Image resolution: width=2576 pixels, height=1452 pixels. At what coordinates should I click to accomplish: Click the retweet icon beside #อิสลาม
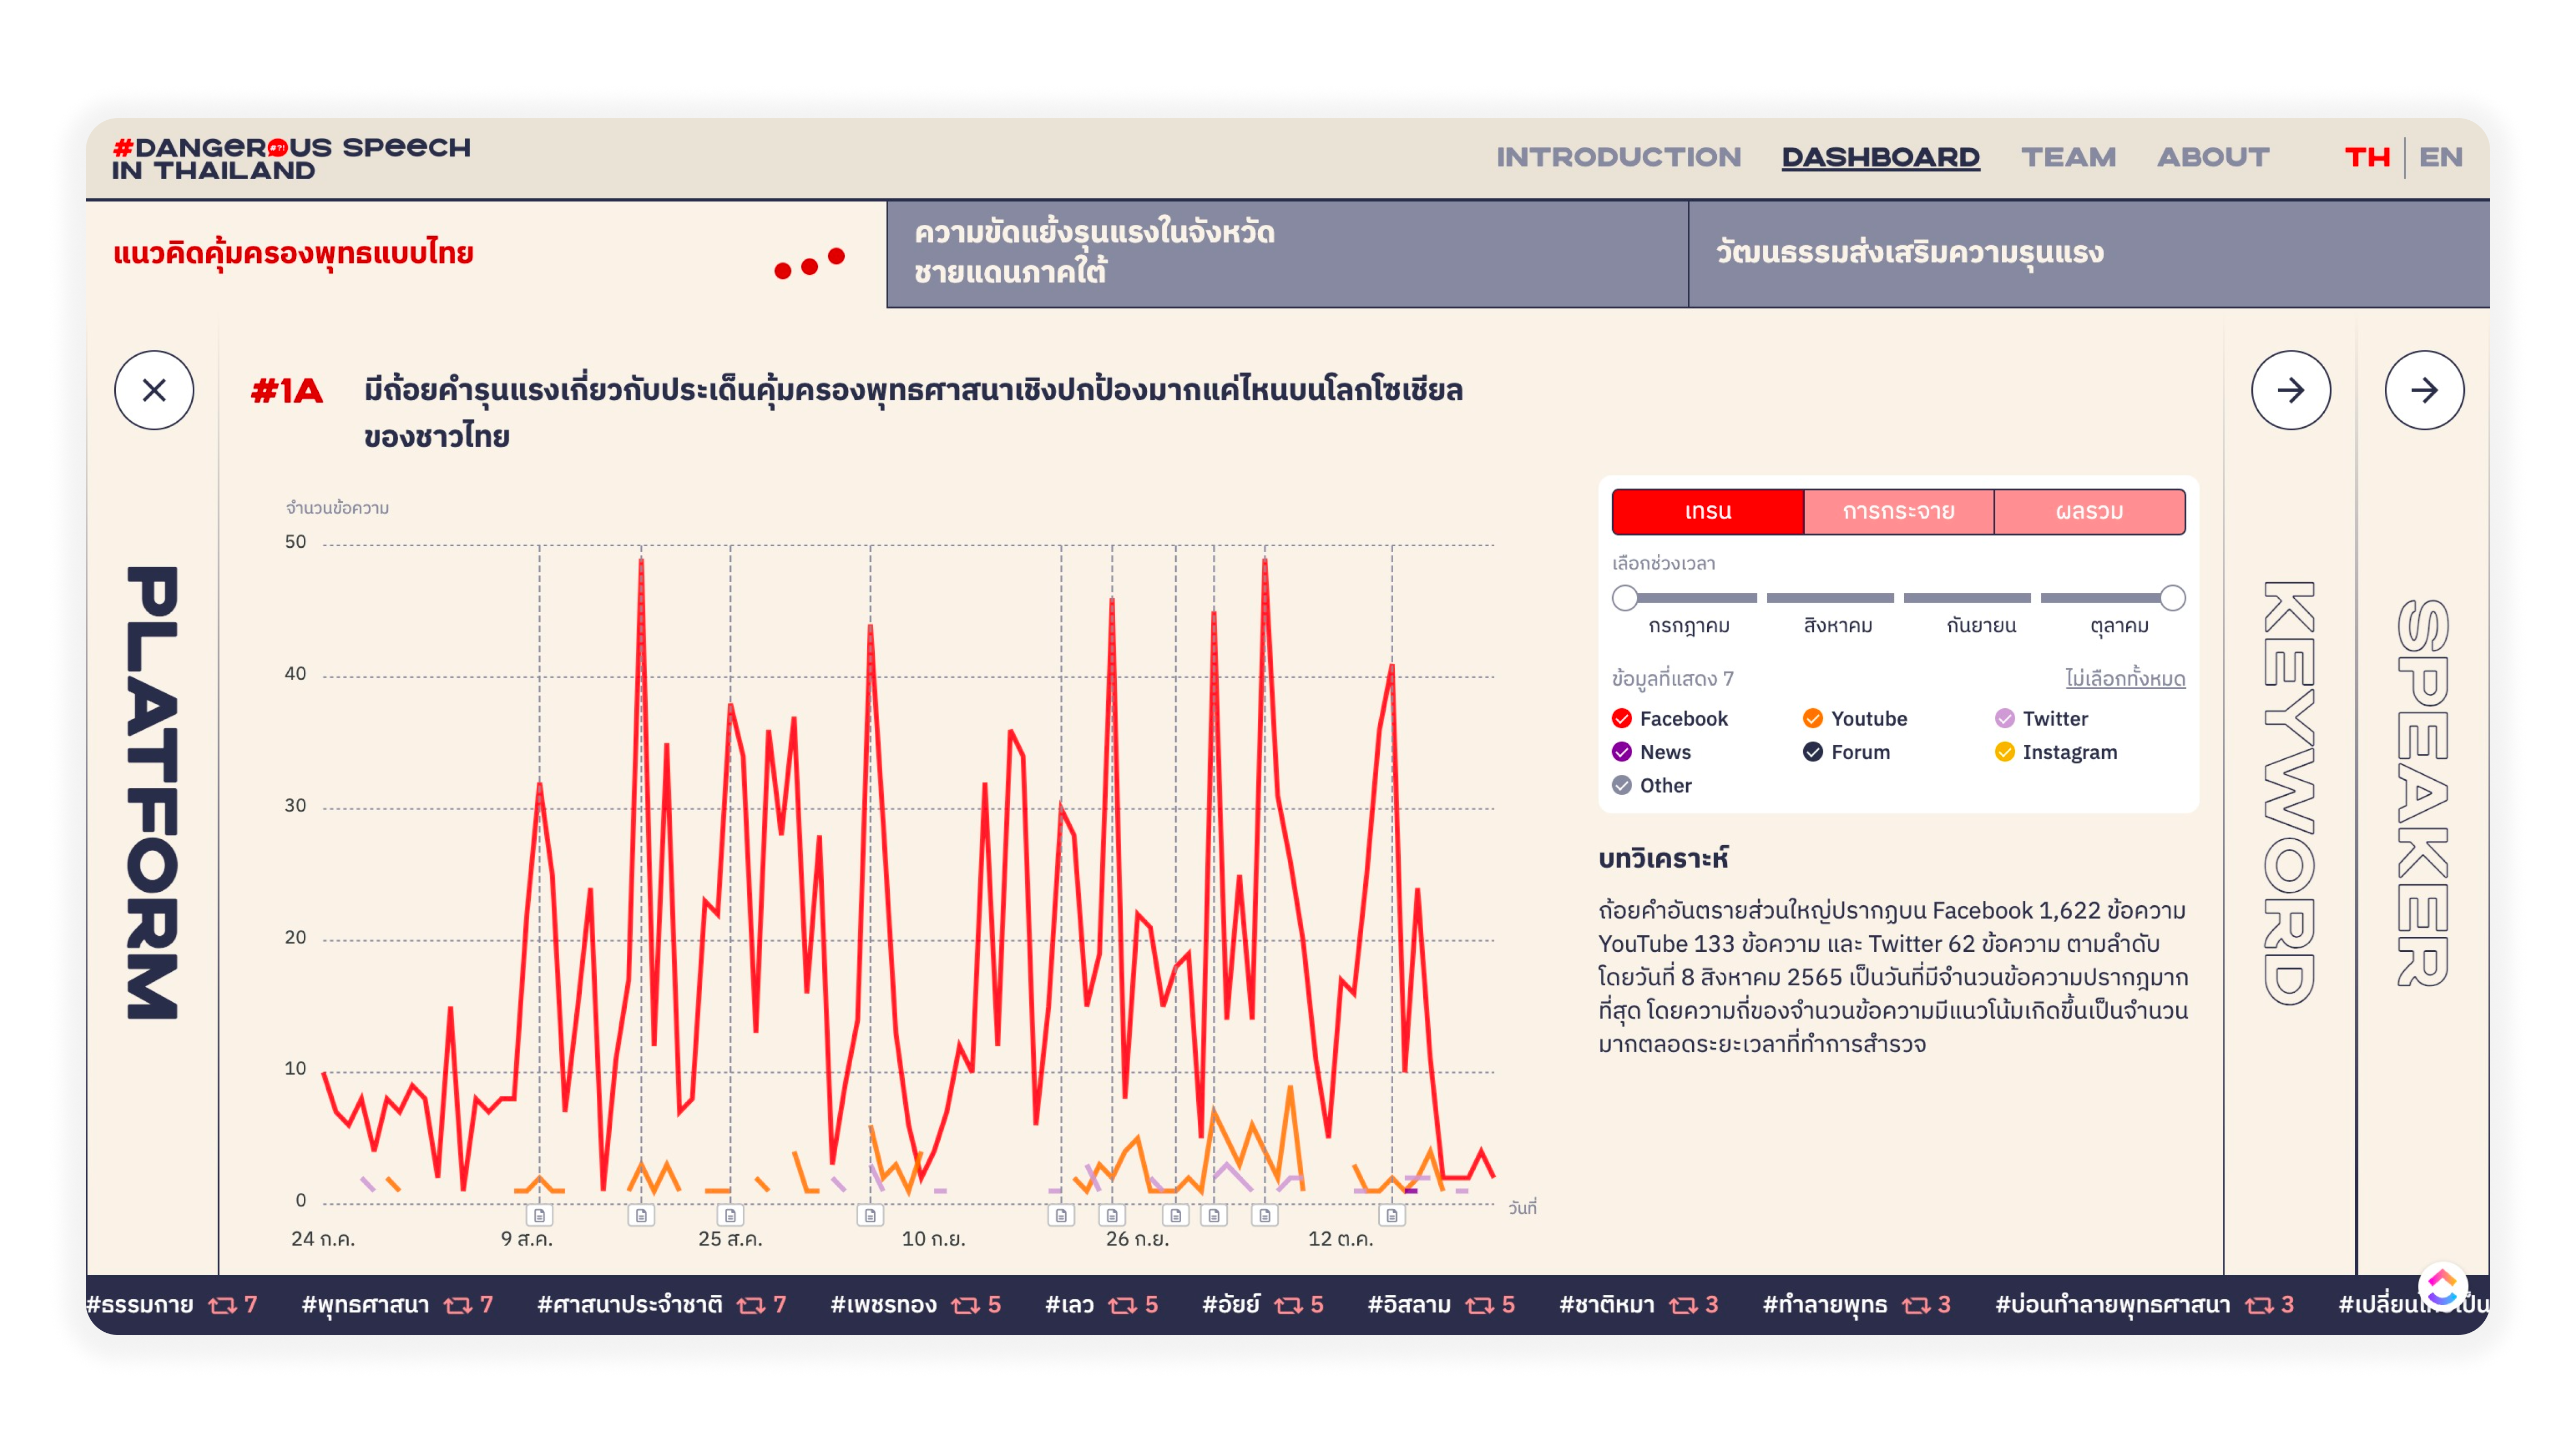click(x=1479, y=1305)
